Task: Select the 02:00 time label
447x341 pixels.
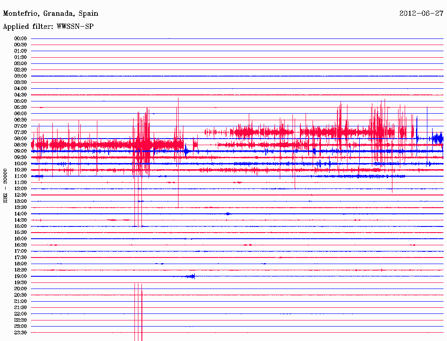Action: click(x=21, y=64)
